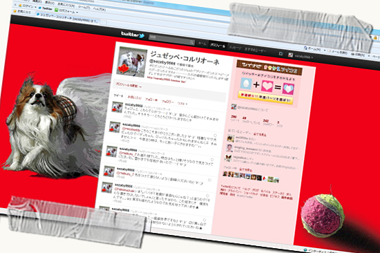Click the red-dot flag thumbnail in following row
Screen dimensions: 380x253
point(265,178)
